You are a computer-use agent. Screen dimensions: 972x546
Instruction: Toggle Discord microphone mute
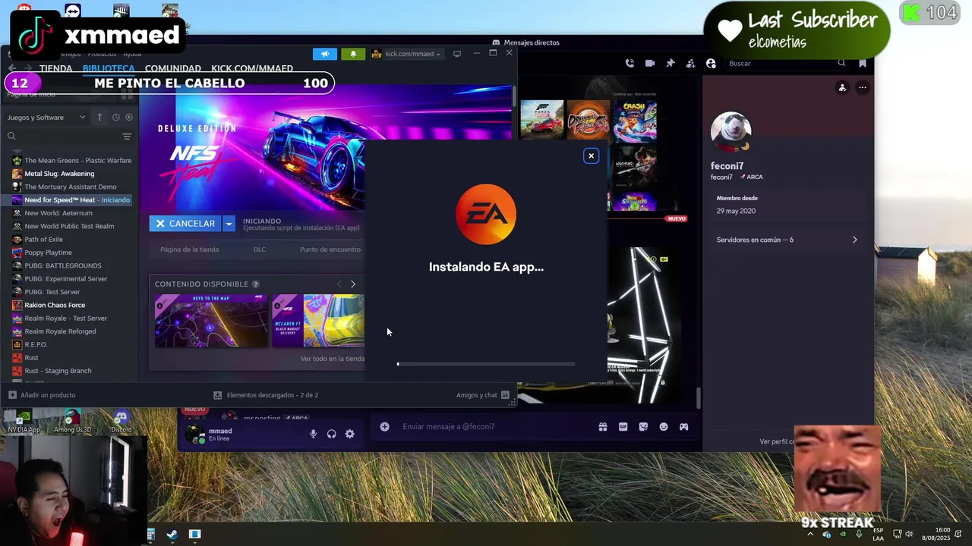coord(313,434)
